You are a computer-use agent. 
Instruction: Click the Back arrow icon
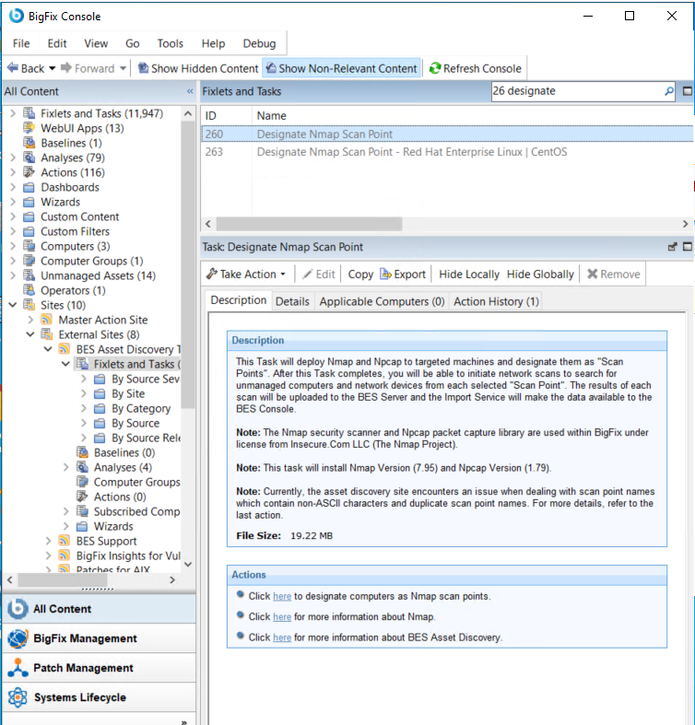13,68
